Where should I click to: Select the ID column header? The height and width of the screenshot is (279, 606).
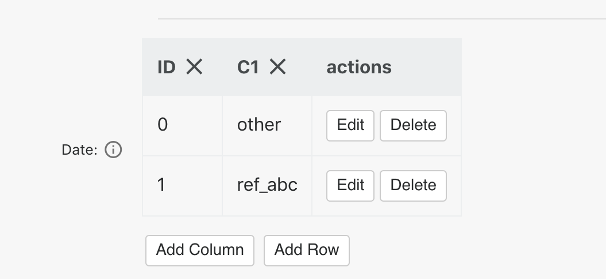[182, 67]
